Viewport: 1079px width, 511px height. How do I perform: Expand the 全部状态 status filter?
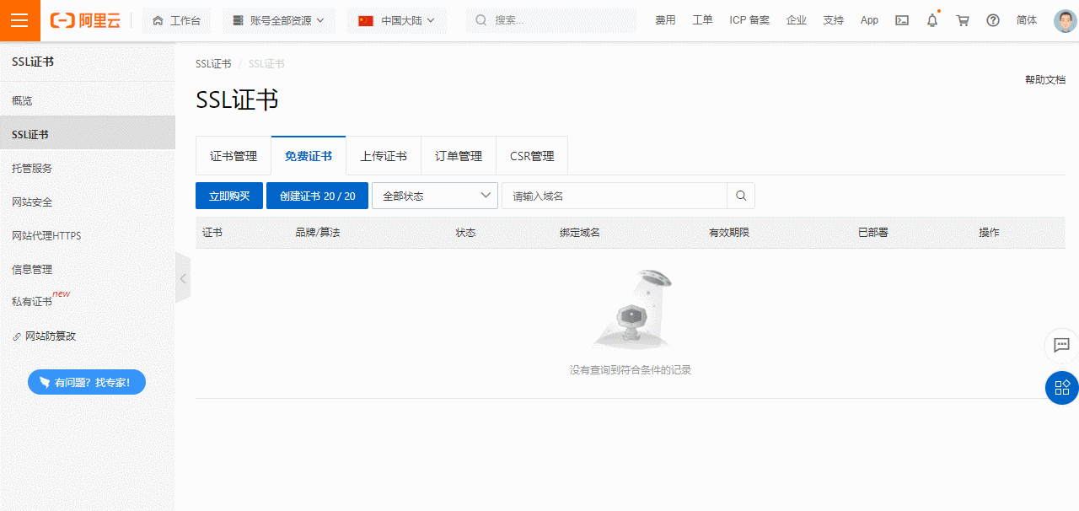click(x=434, y=195)
